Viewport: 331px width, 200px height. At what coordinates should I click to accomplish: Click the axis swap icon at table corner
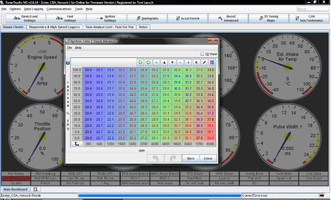pyautogui.click(x=77, y=144)
